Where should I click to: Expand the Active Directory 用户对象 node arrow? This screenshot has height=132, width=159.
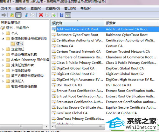[3, 60]
